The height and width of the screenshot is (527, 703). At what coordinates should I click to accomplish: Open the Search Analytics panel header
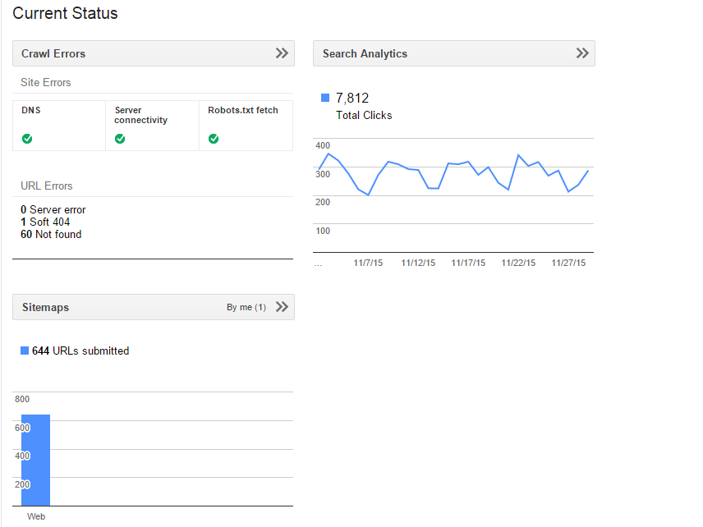point(365,53)
